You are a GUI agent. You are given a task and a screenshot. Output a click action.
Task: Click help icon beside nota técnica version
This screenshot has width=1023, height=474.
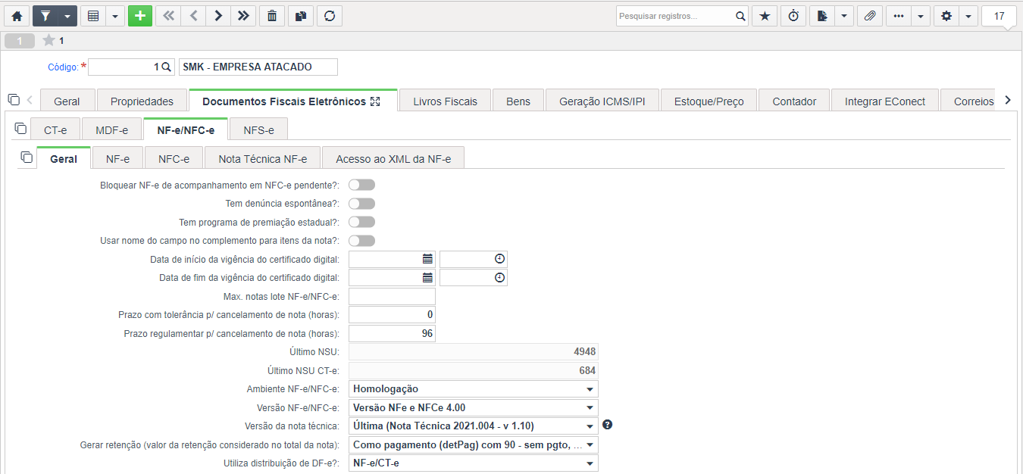pos(607,425)
